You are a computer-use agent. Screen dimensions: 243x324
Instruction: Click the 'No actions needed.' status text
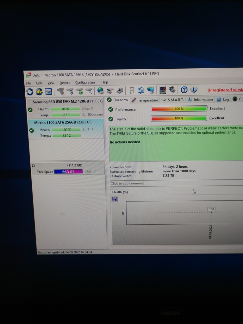[125, 142]
